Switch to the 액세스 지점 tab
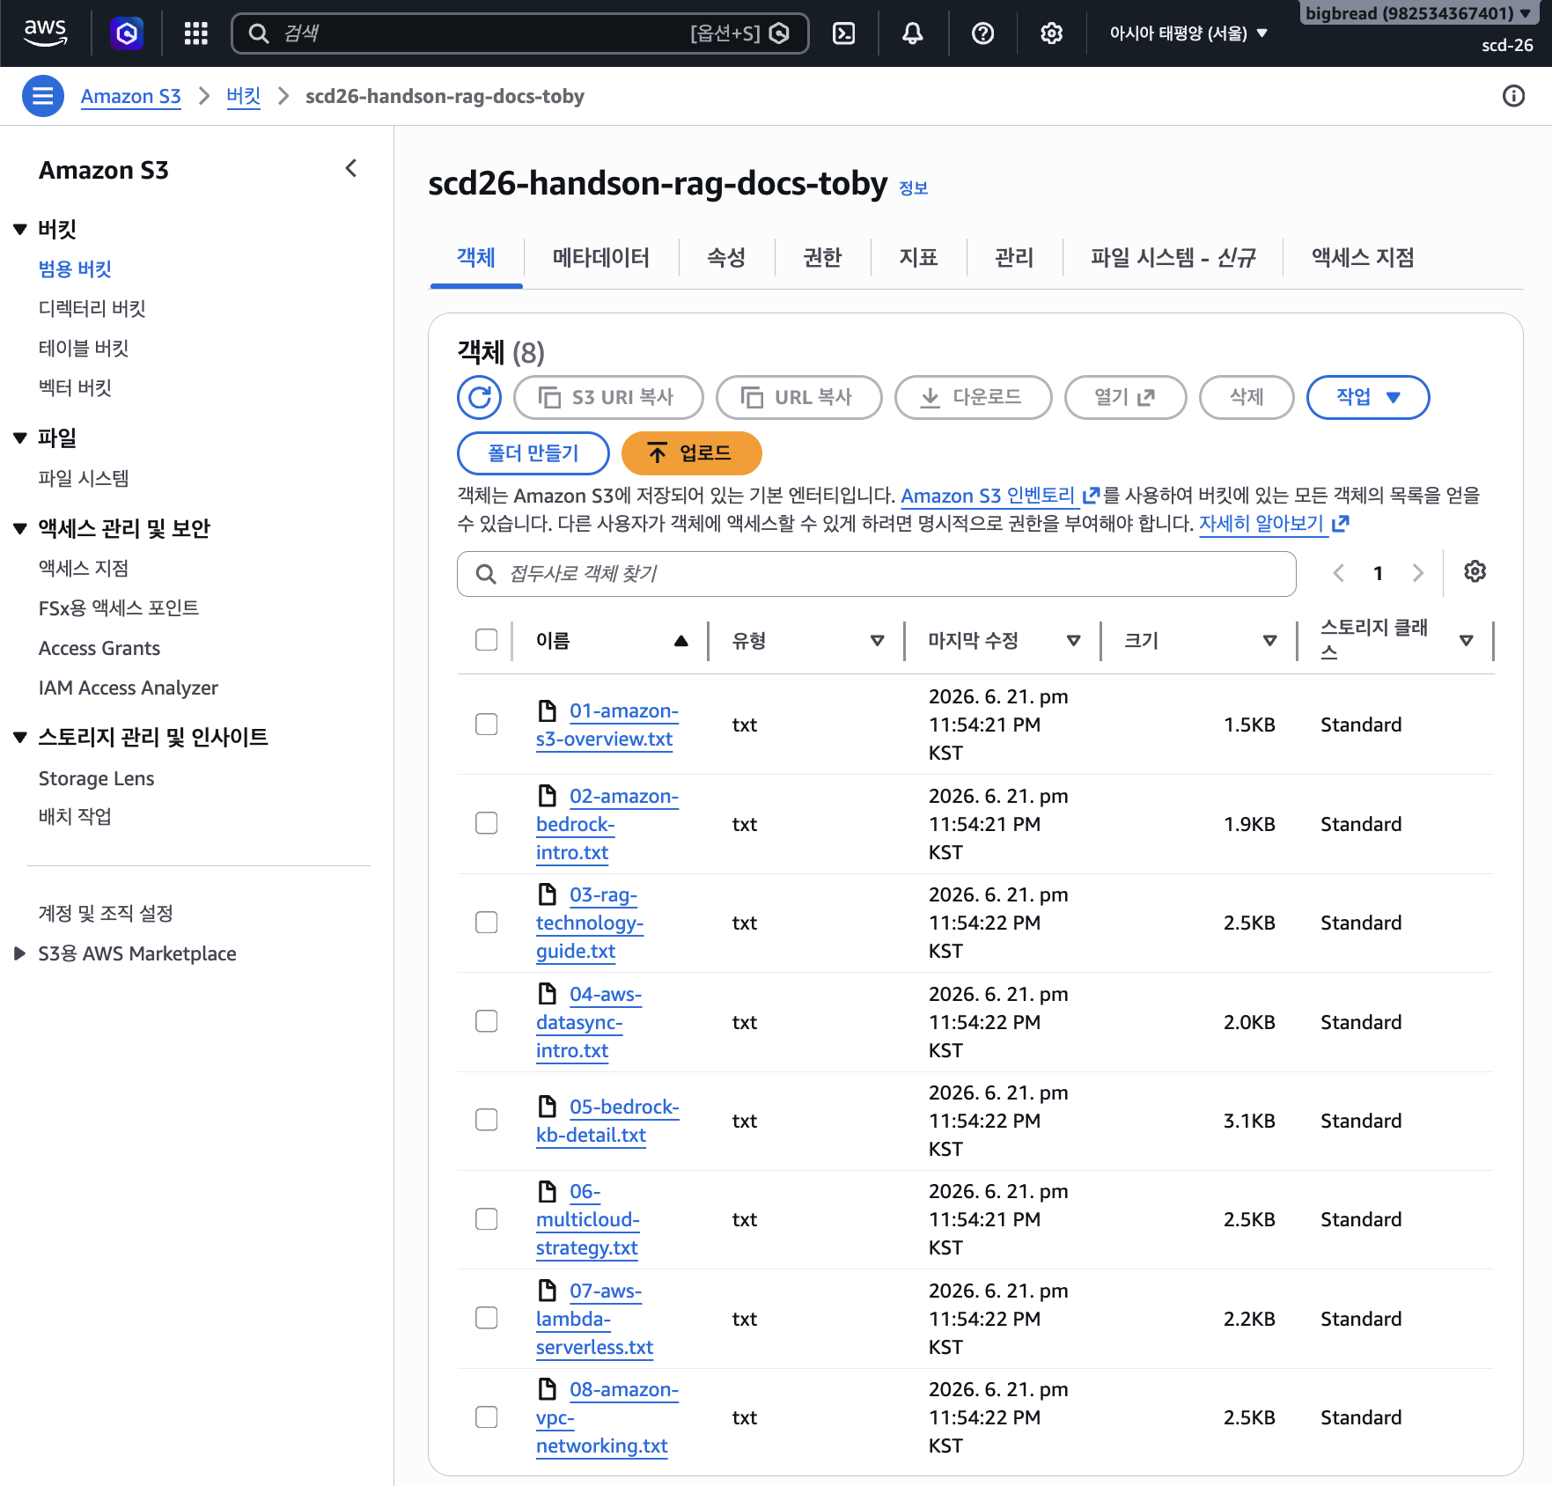 pos(1363,258)
